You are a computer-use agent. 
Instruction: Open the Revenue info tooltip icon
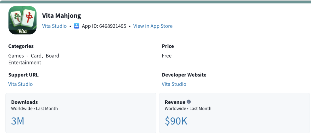tap(189, 102)
